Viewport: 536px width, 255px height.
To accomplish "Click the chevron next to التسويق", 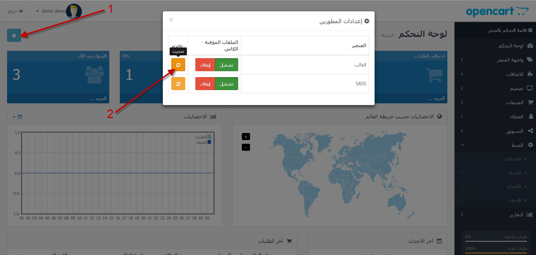I will [x=462, y=131].
